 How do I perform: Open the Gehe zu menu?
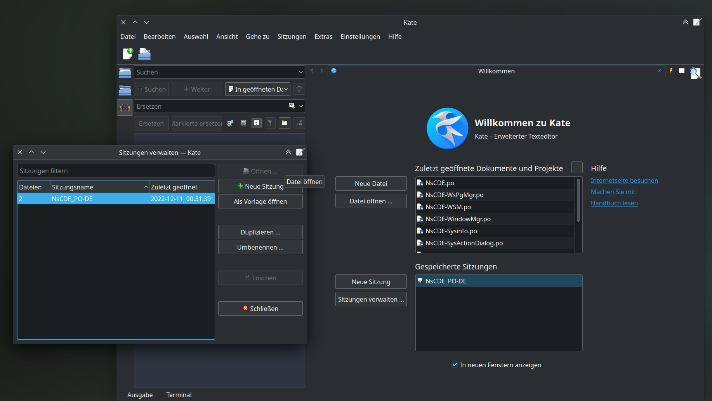pyautogui.click(x=258, y=36)
